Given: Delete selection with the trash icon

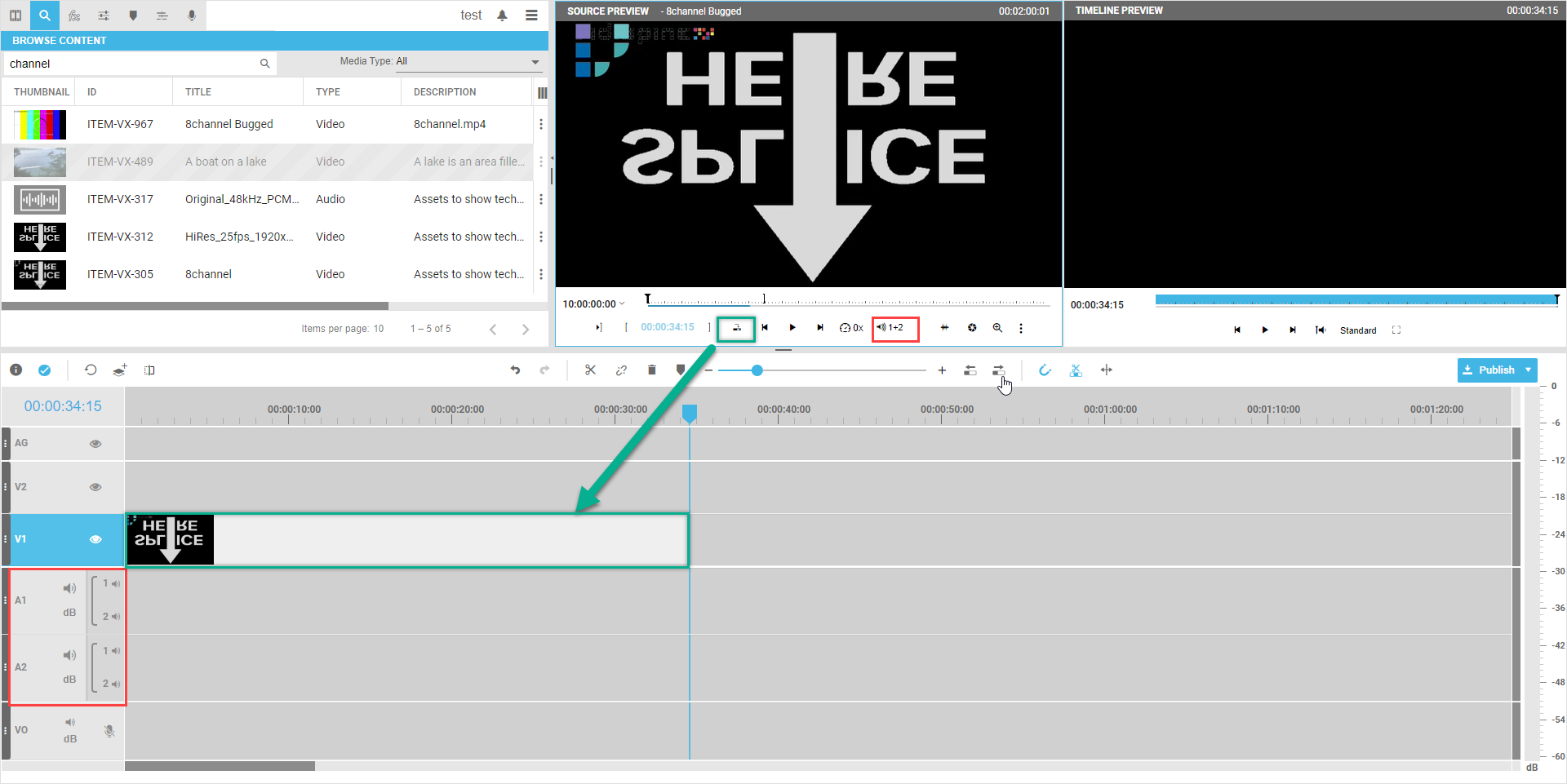Looking at the screenshot, I should 651,370.
